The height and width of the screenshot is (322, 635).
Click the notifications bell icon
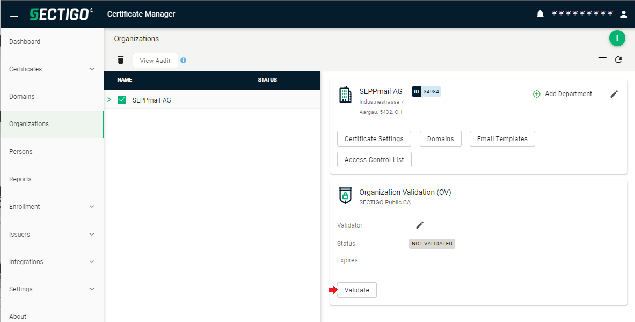(x=540, y=14)
